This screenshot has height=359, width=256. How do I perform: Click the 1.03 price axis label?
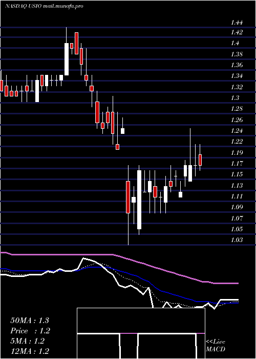(x=237, y=240)
